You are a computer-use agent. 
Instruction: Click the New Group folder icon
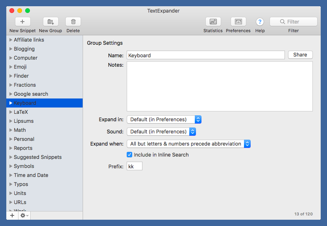[50, 22]
